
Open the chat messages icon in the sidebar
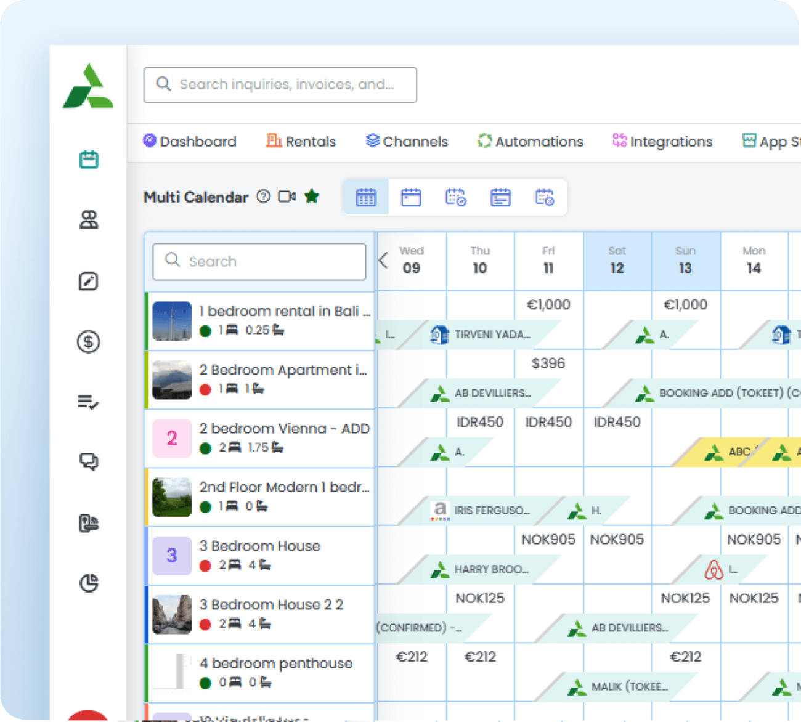[89, 462]
